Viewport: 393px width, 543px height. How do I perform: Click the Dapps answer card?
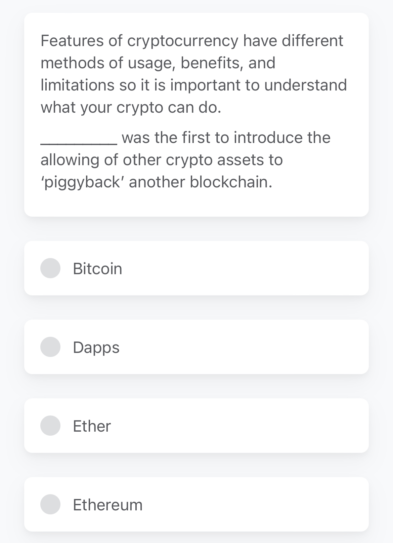[196, 347]
